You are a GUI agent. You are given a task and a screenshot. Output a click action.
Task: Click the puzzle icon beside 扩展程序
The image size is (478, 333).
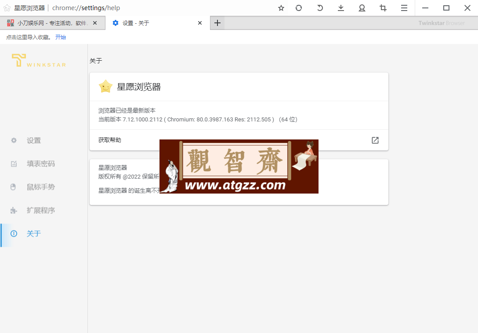[14, 210]
